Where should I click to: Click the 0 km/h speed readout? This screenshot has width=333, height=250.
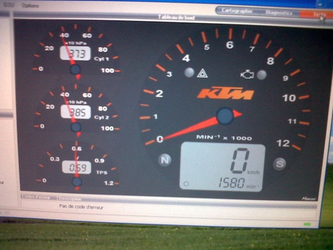(240, 161)
